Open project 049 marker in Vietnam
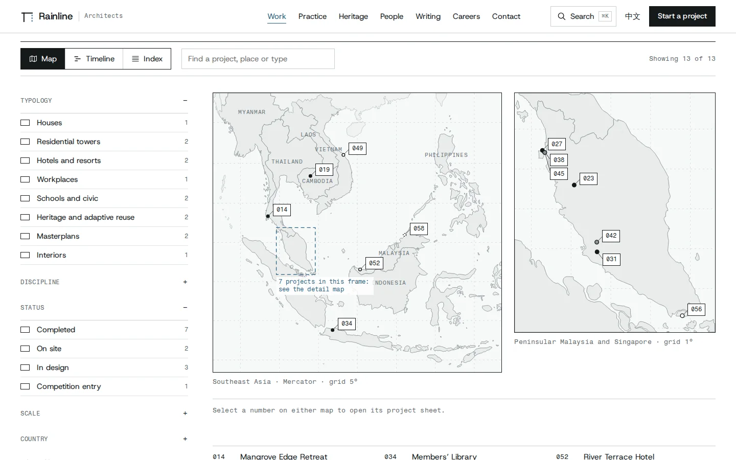 click(357, 148)
